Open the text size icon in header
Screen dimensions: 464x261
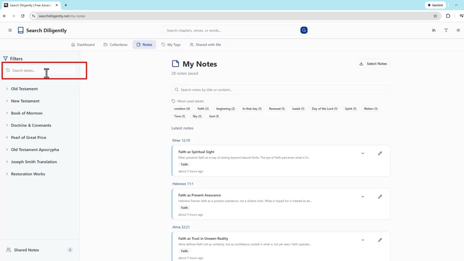(x=446, y=30)
